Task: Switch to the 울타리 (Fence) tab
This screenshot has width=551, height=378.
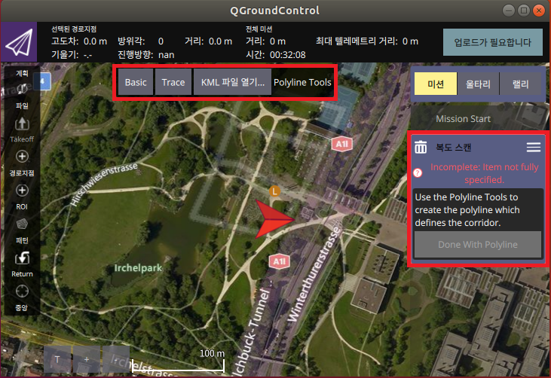Action: click(x=478, y=84)
